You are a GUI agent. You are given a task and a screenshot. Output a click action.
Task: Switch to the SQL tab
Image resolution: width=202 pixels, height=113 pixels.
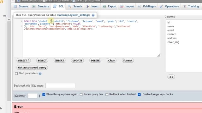click(58, 6)
